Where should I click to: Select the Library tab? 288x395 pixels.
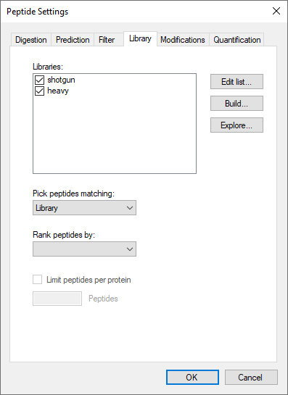[x=140, y=38]
